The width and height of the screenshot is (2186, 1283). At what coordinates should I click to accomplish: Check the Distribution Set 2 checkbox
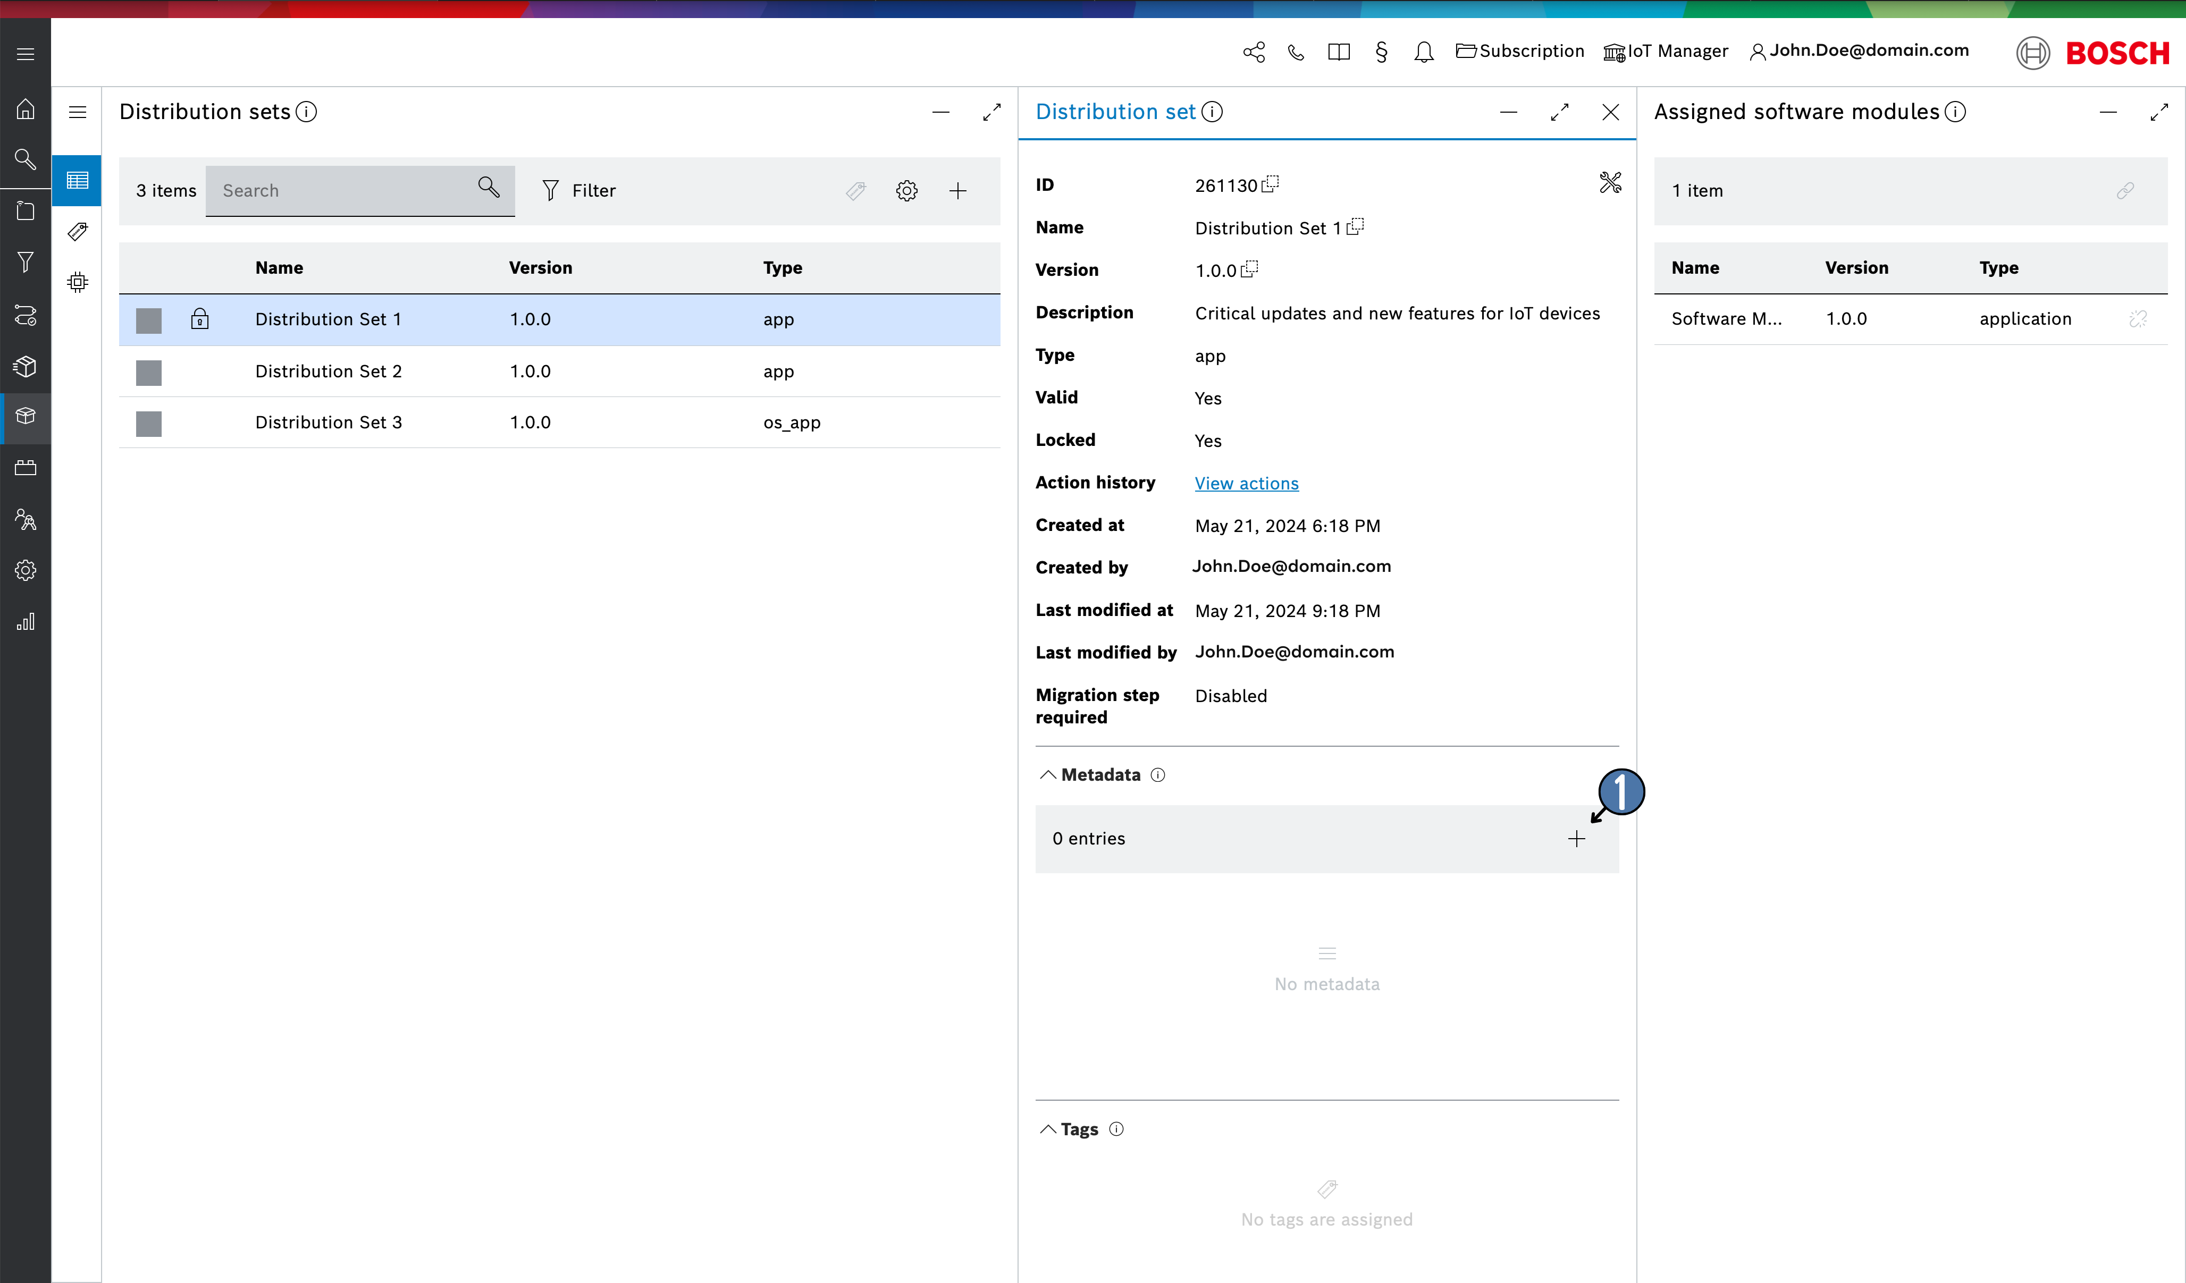click(x=148, y=372)
